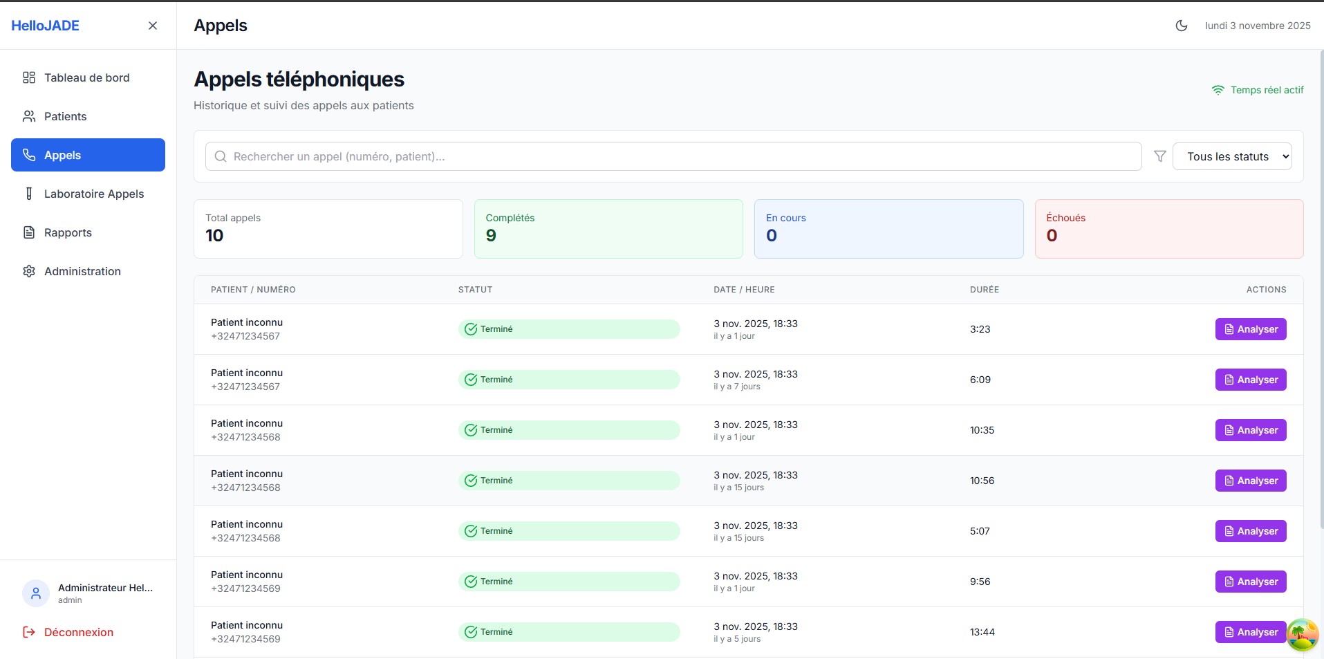Image resolution: width=1324 pixels, height=659 pixels.
Task: Open Administration via the gear icon
Action: pos(29,271)
